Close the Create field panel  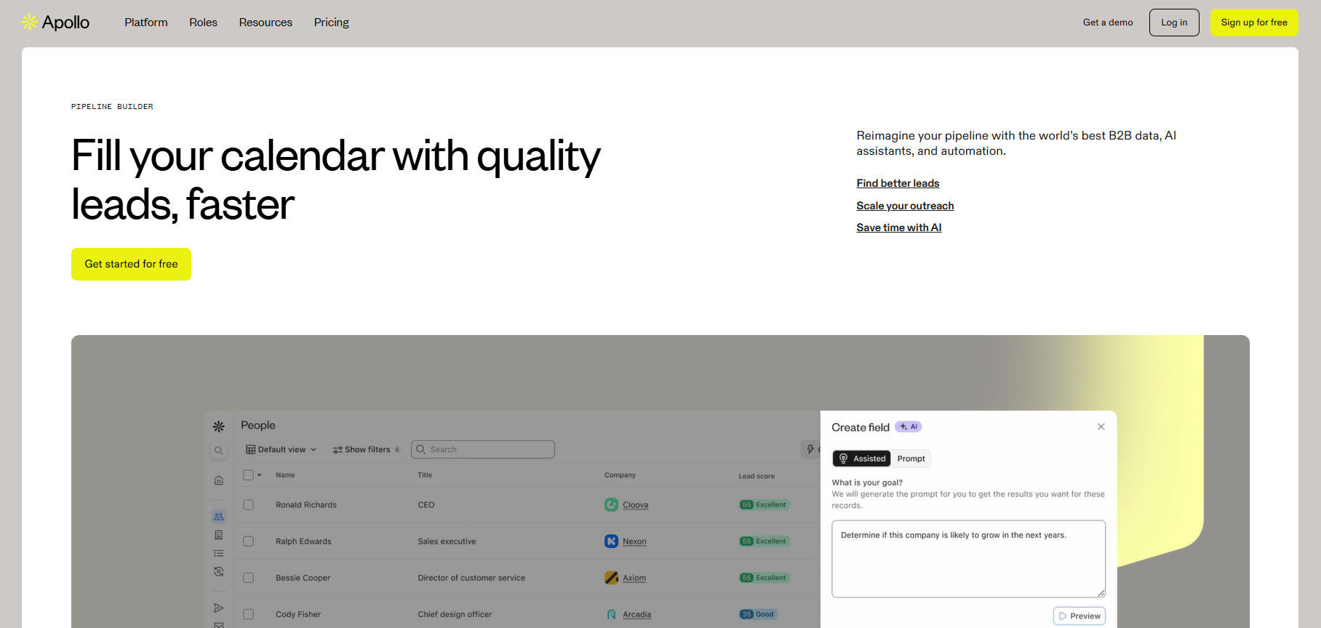coord(1101,427)
